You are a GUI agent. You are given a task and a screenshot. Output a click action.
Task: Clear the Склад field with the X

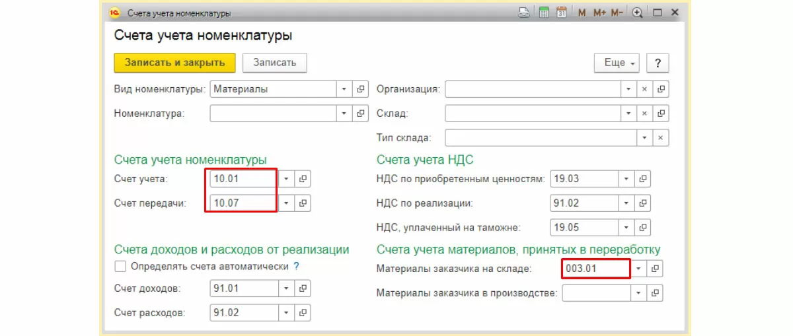point(645,114)
